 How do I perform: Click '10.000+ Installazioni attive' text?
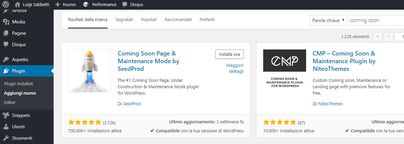click(x=289, y=131)
